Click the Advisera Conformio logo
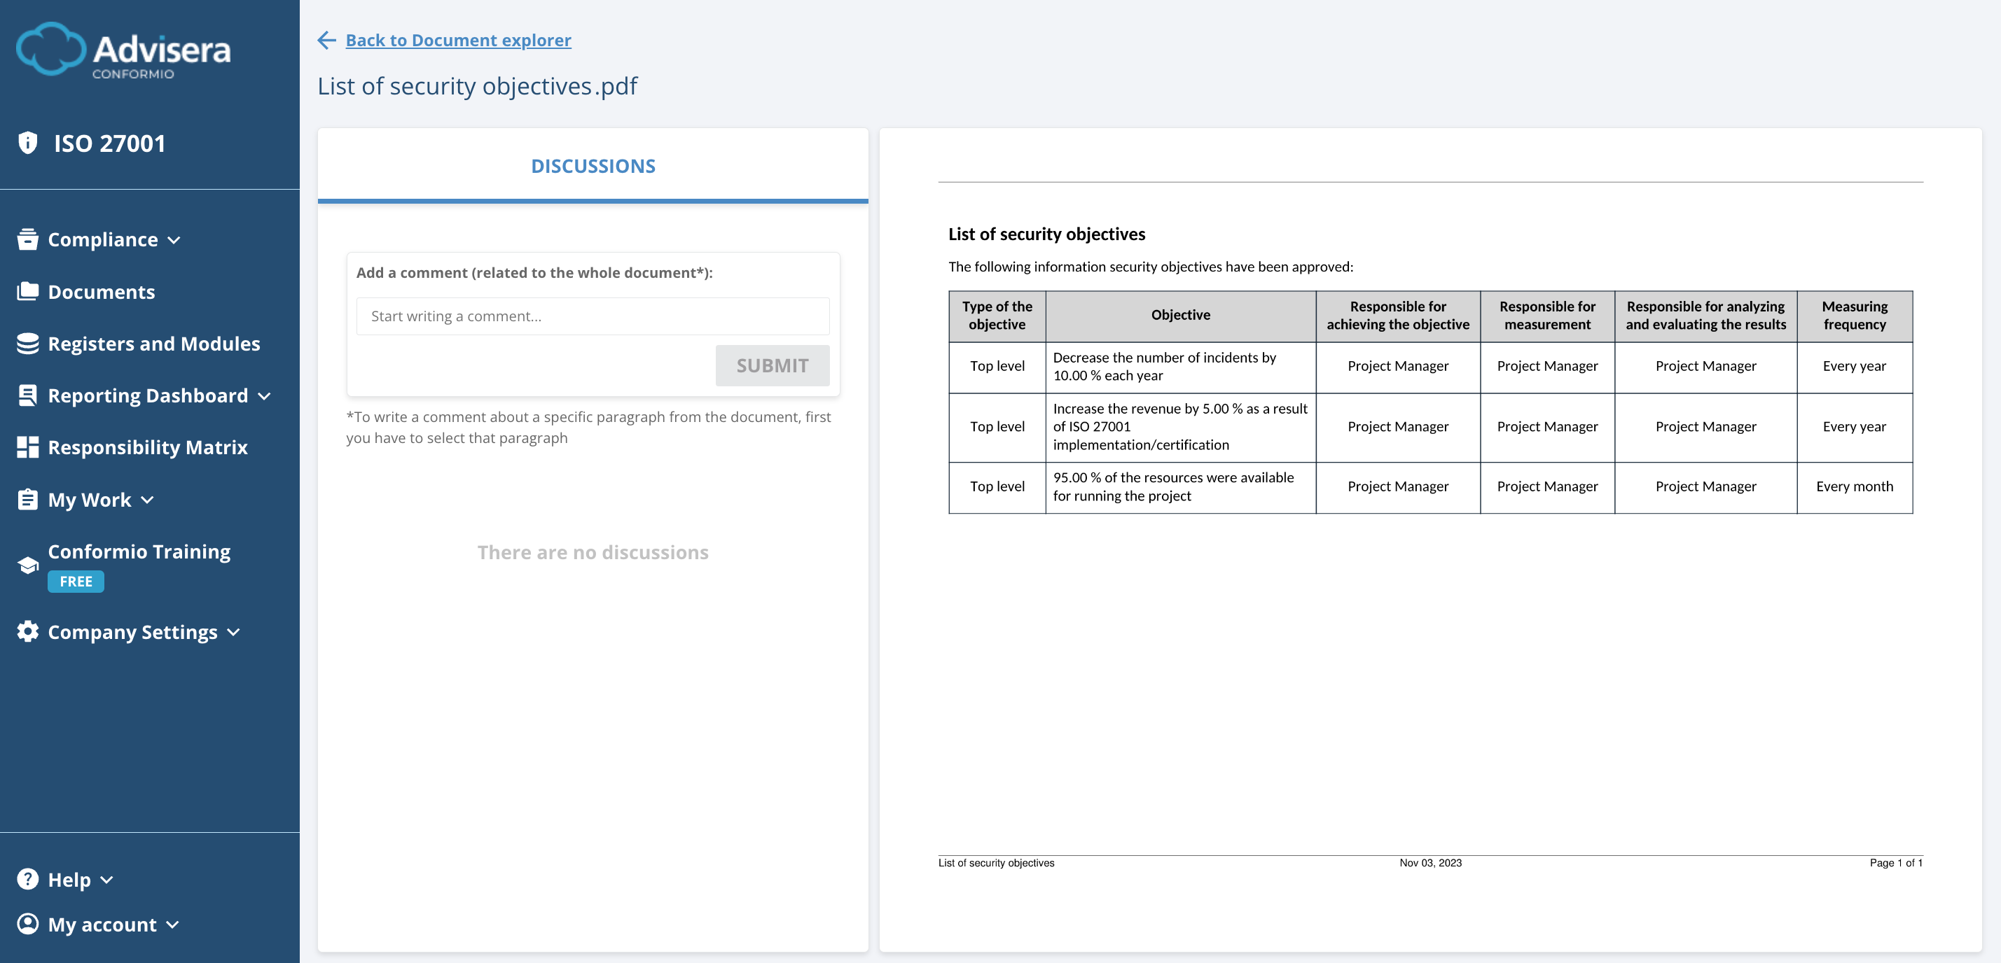The image size is (2001, 963). click(123, 50)
